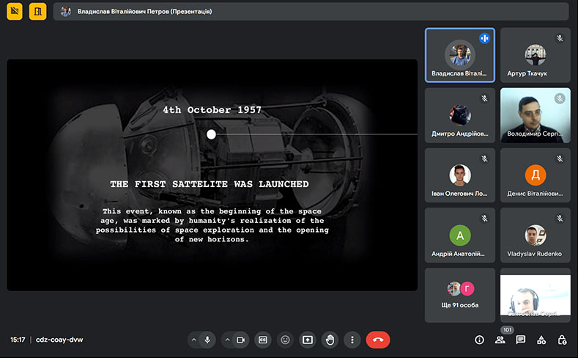
Task: Toggle the microphone button
Action: pyautogui.click(x=208, y=340)
